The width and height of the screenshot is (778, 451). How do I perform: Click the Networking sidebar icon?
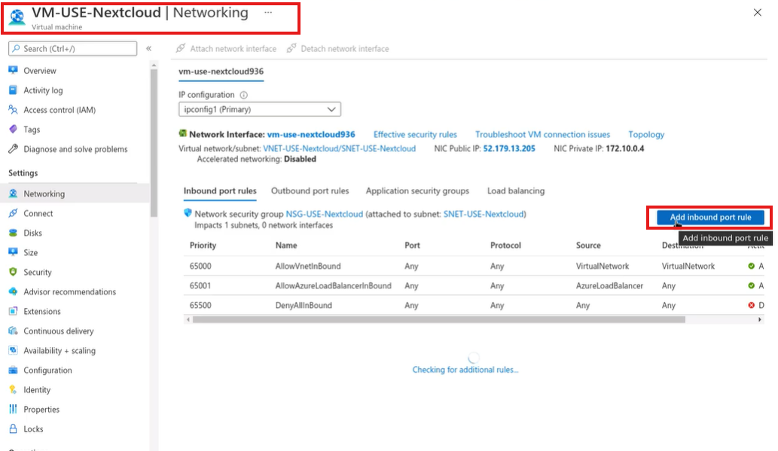coord(14,194)
